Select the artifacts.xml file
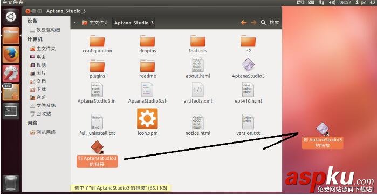This screenshot has height=196, width=377. coord(197,93)
